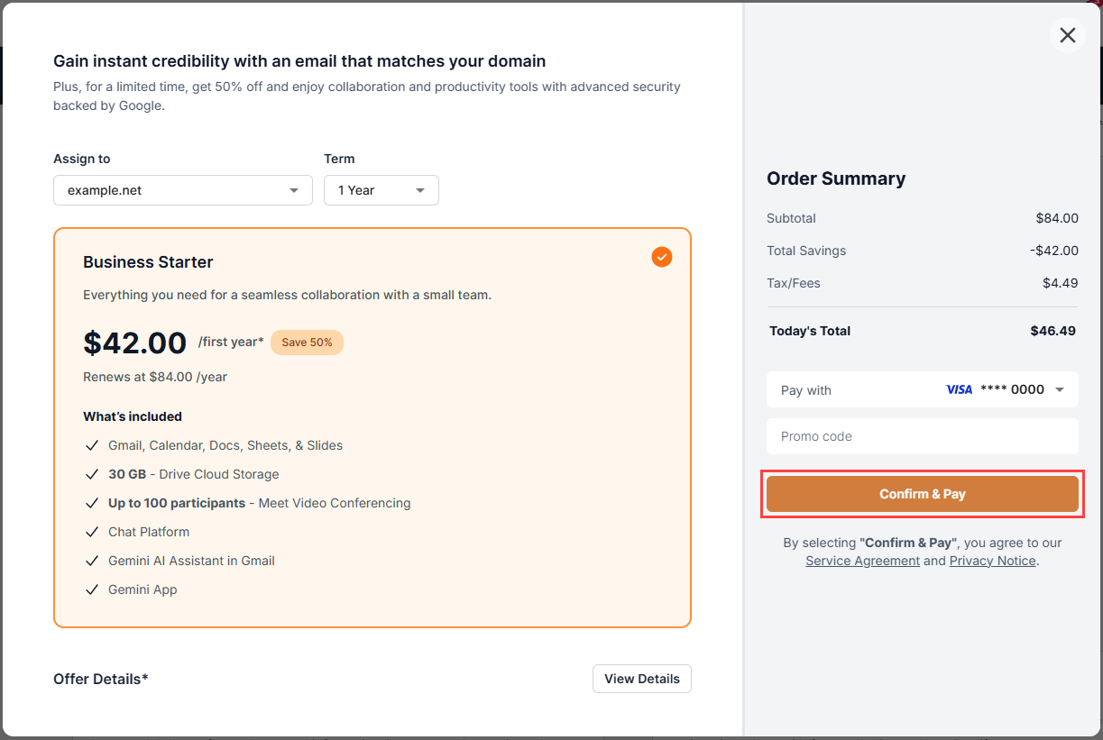Image resolution: width=1103 pixels, height=740 pixels.
Task: Open the Pay with Visa dropdown
Action: point(923,390)
